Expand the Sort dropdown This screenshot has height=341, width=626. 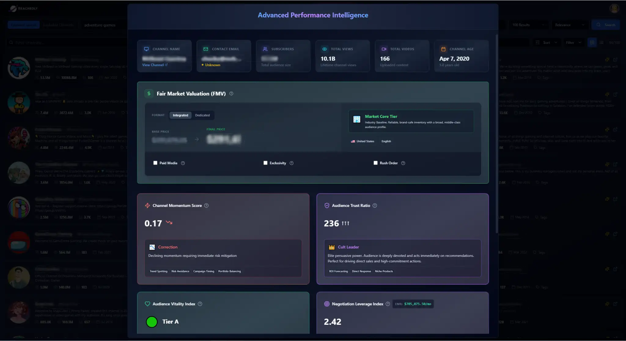point(547,43)
